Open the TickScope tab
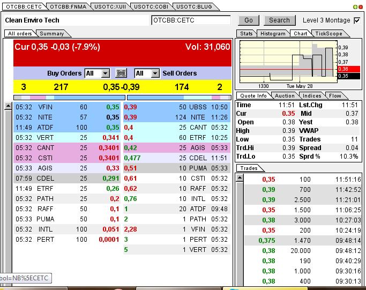This screenshot has height=290, width=366. (328, 34)
